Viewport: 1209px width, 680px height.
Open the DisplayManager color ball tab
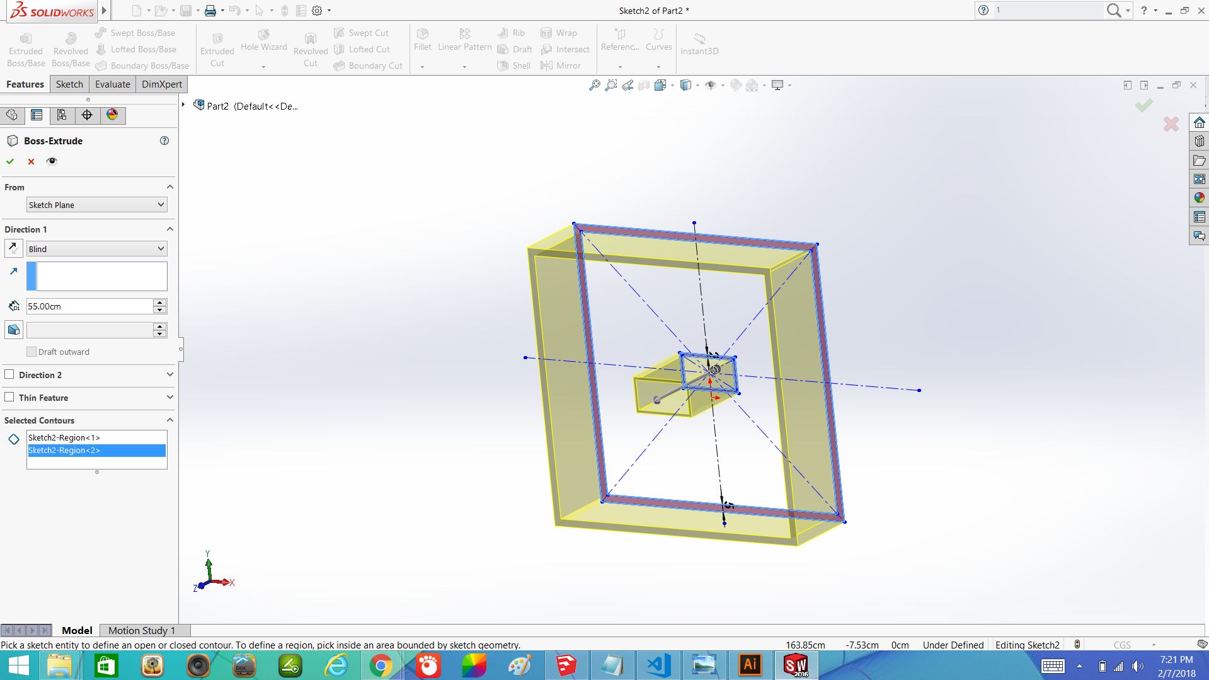pyautogui.click(x=112, y=115)
